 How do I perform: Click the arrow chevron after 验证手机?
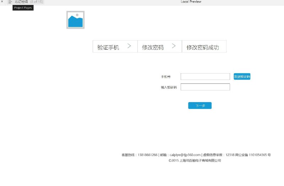pyautogui.click(x=129, y=46)
